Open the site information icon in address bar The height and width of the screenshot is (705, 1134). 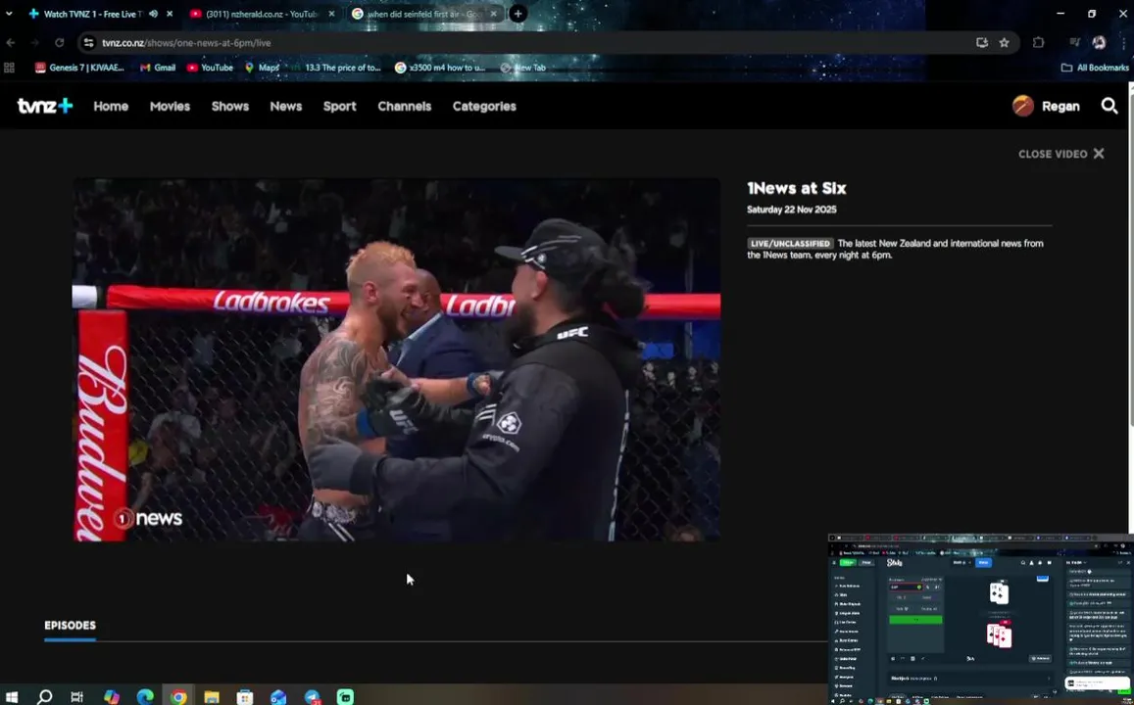88,43
